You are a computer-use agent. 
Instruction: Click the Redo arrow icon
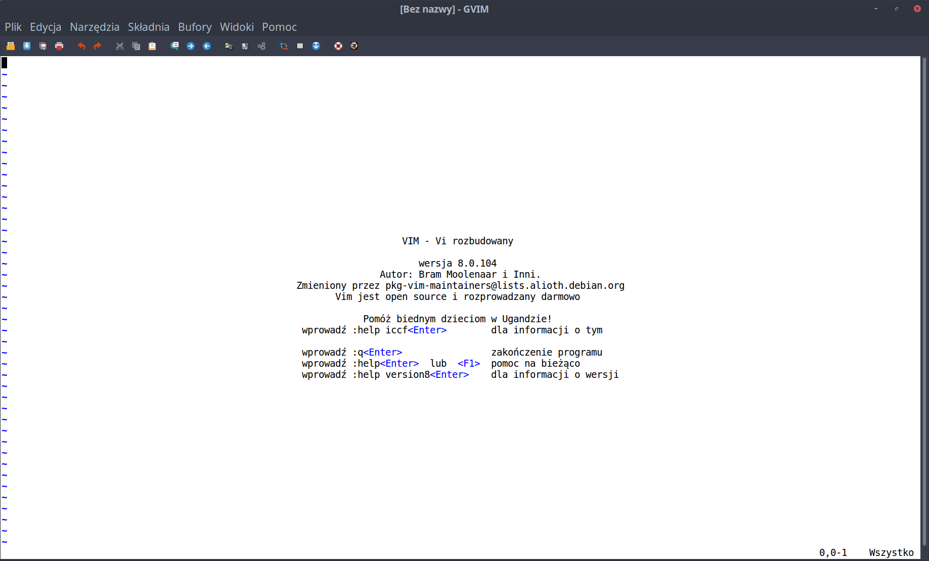(98, 46)
